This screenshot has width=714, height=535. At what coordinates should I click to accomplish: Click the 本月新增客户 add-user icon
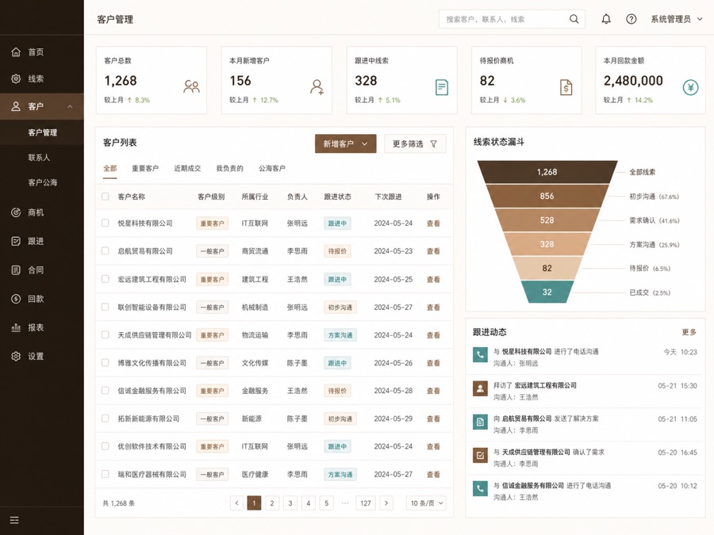[317, 86]
